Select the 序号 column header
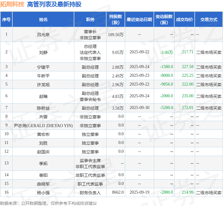 point(6,20)
